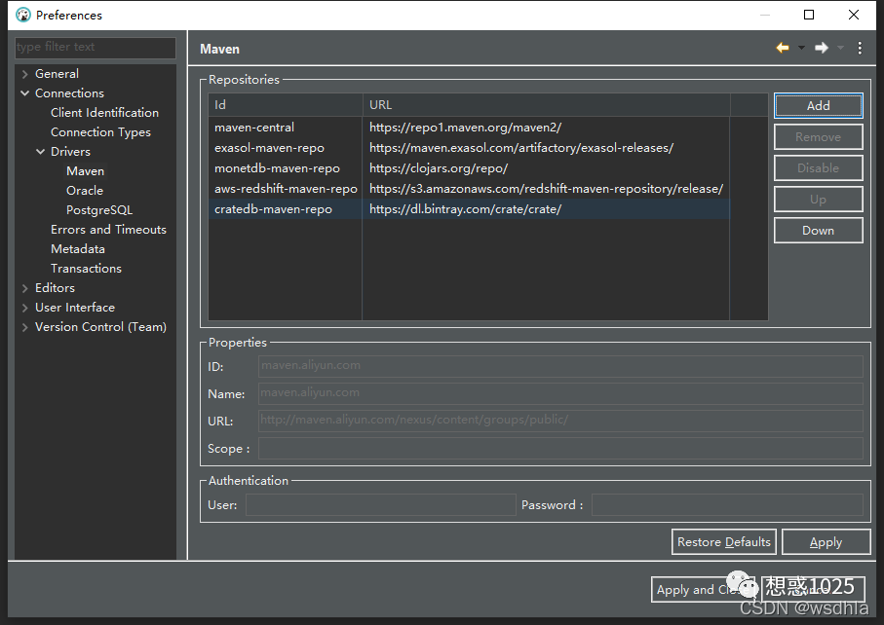Click the Name properties field
Image resolution: width=884 pixels, height=625 pixels.
(x=560, y=393)
